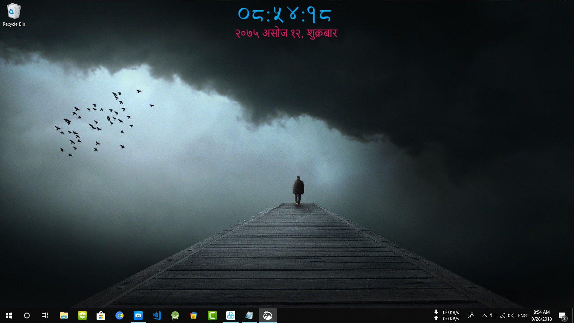574x323 pixels.
Task: Switch input language via ENG indicator
Action: point(522,316)
